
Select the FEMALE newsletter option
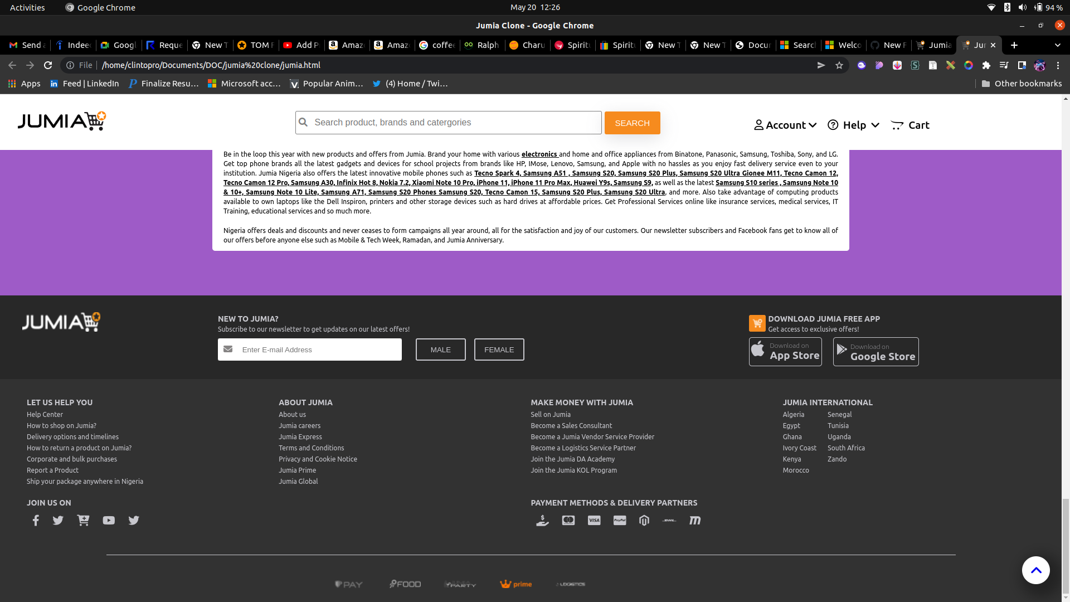click(x=499, y=349)
